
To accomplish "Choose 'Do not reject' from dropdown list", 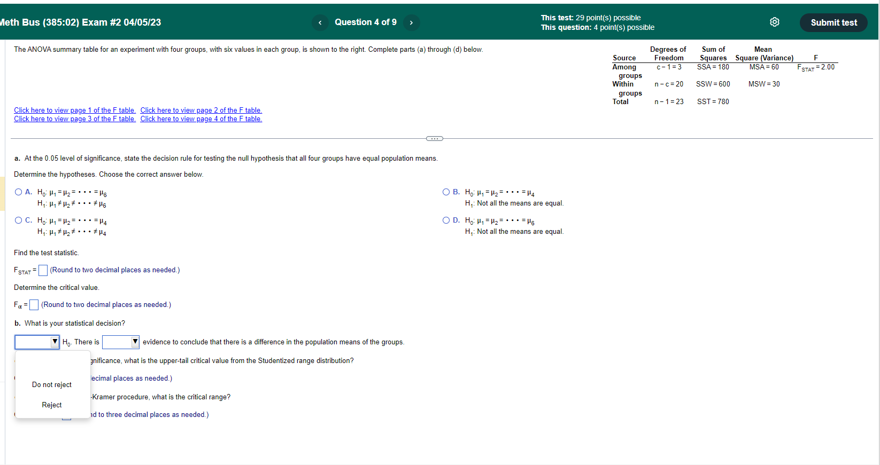I will (52, 385).
